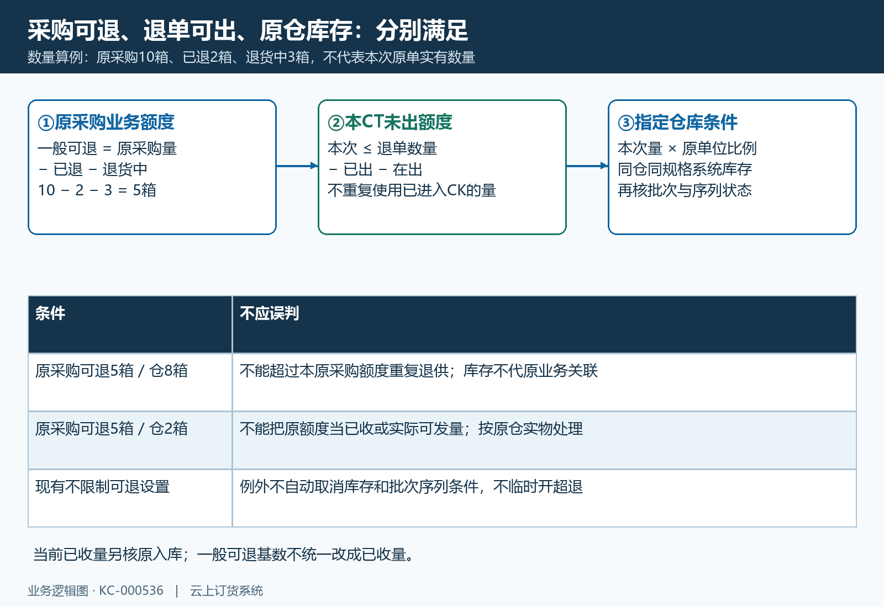Click the line 一般可退 = 原采购量
The image size is (884, 607).
coord(107,148)
